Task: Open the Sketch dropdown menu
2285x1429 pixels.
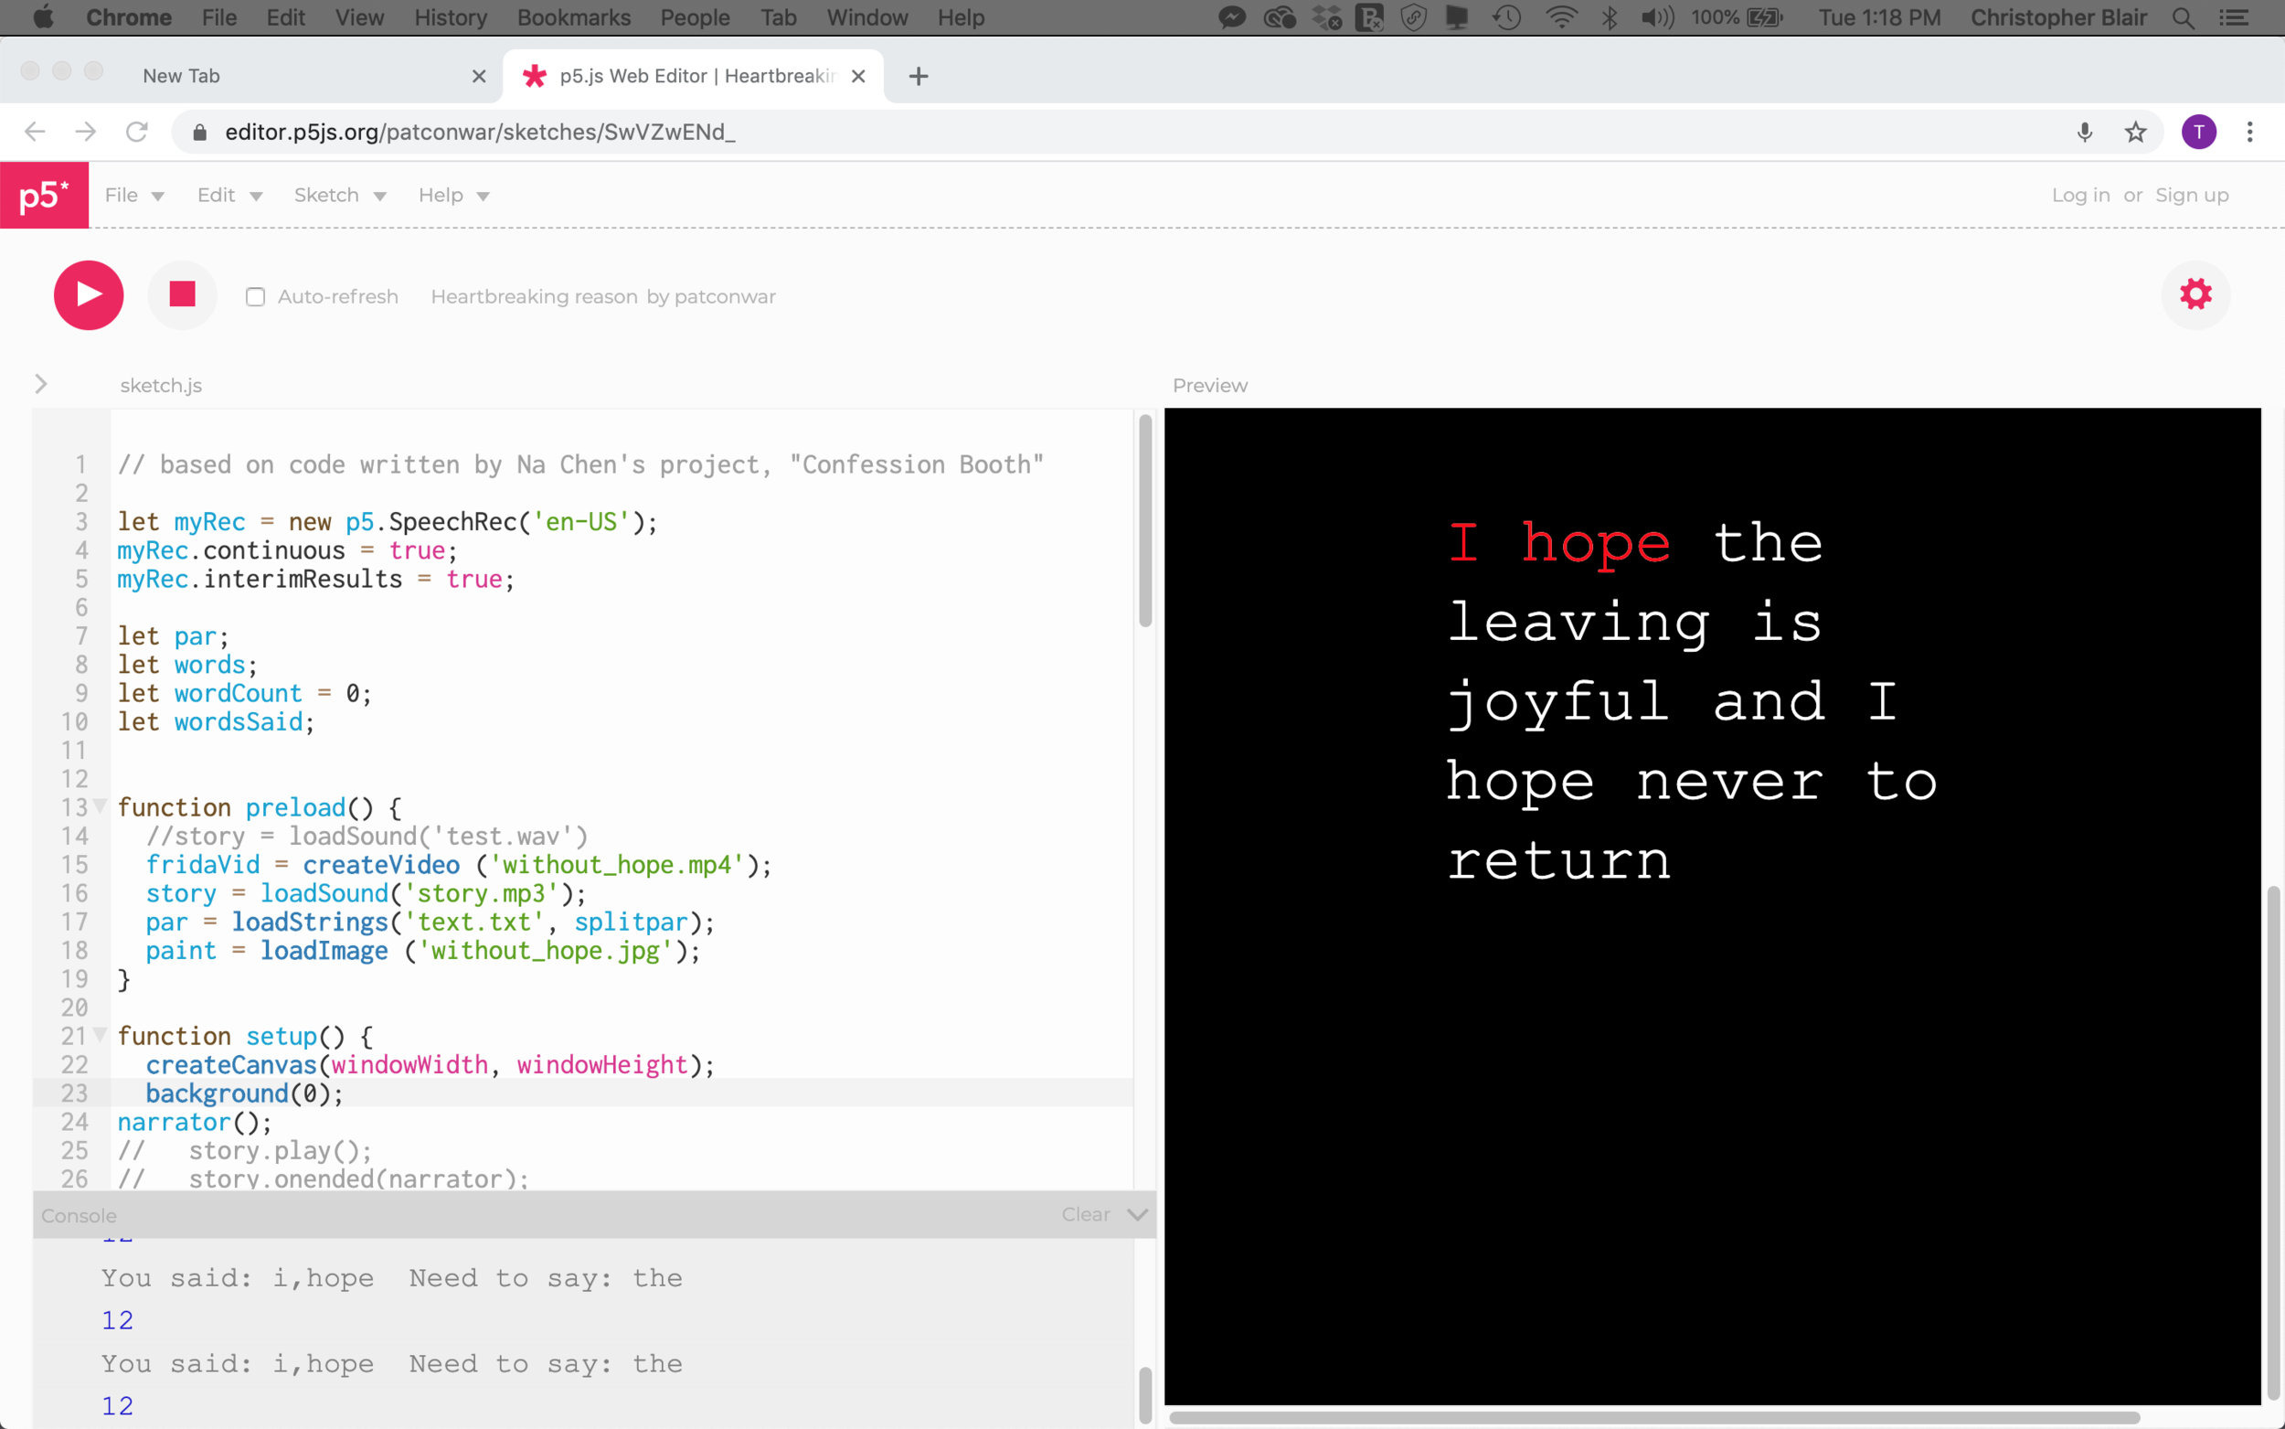Action: click(x=339, y=196)
